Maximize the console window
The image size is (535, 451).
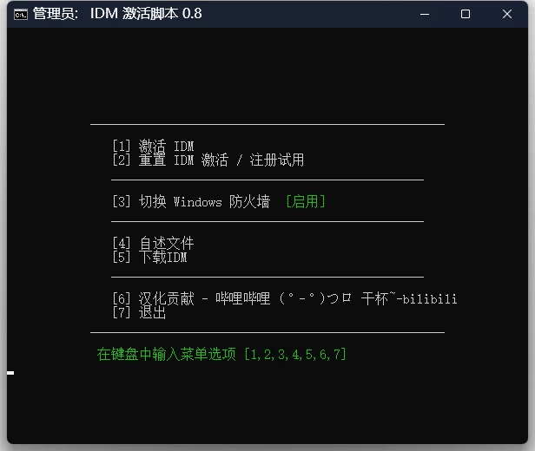(466, 14)
